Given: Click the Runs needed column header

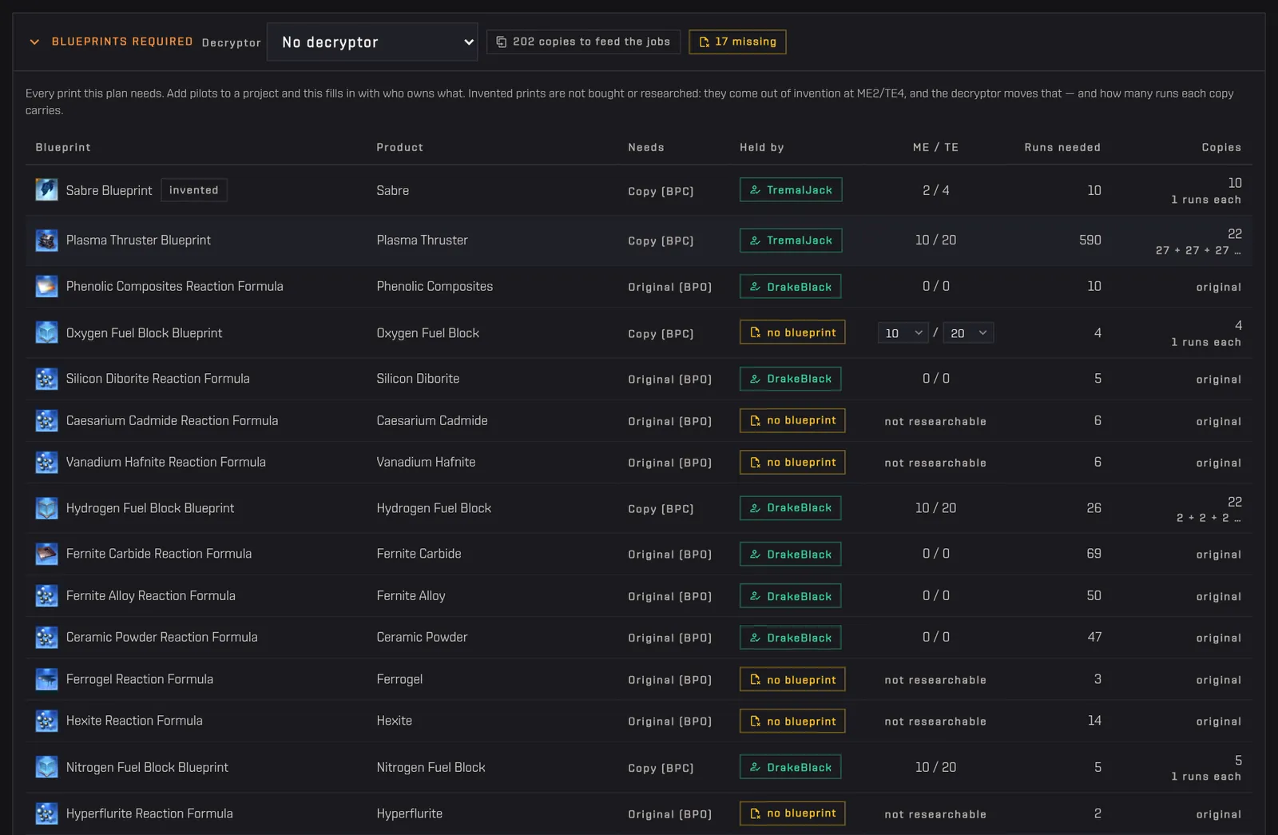Looking at the screenshot, I should coord(1062,148).
